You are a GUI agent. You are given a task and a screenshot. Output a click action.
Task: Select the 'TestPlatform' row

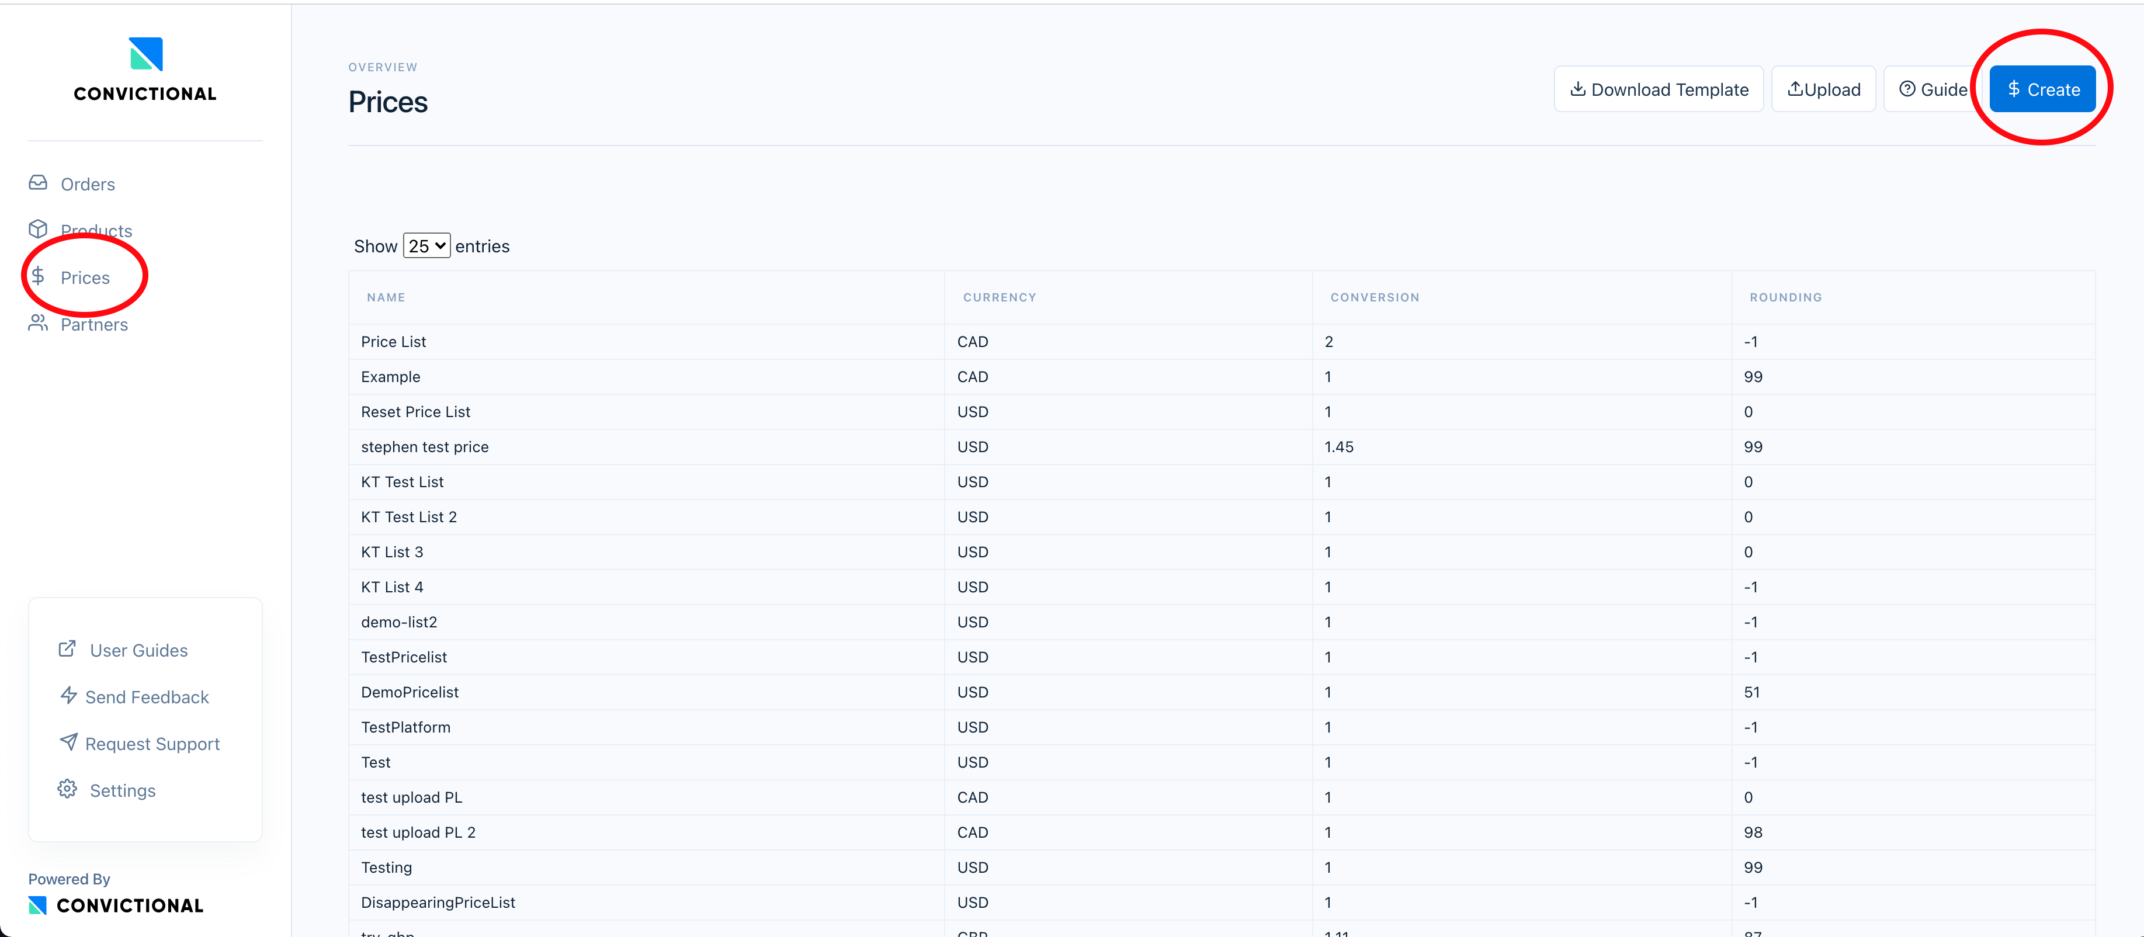point(1222,727)
